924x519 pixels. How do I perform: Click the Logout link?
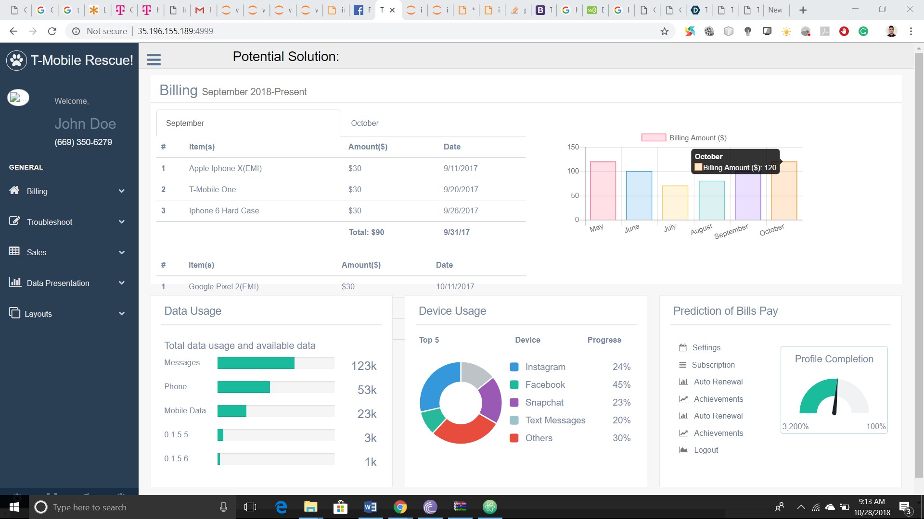click(x=706, y=450)
